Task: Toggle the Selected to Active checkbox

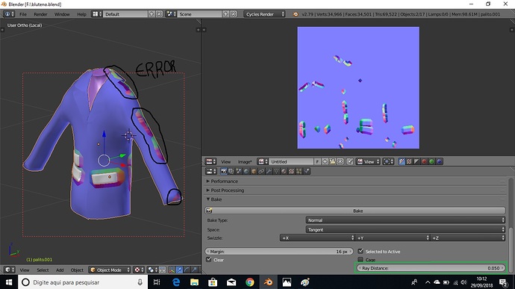Action: click(x=360, y=251)
